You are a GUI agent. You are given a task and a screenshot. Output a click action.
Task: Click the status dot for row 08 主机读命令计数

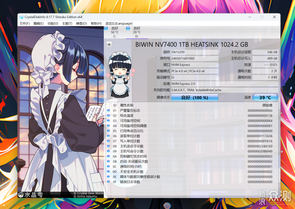108,146
